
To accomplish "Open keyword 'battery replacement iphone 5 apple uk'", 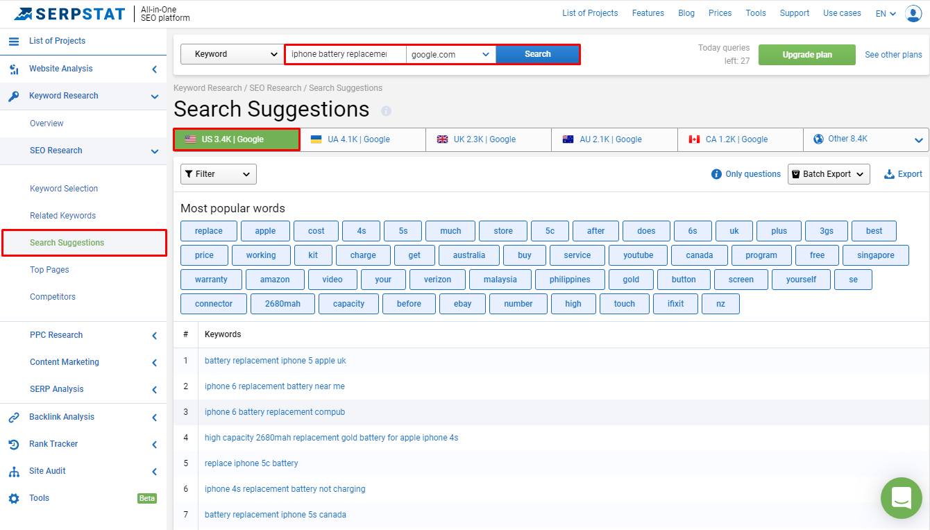I will (x=276, y=361).
